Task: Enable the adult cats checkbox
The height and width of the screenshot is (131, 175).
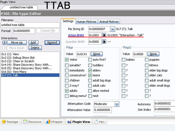Action: click(90, 86)
